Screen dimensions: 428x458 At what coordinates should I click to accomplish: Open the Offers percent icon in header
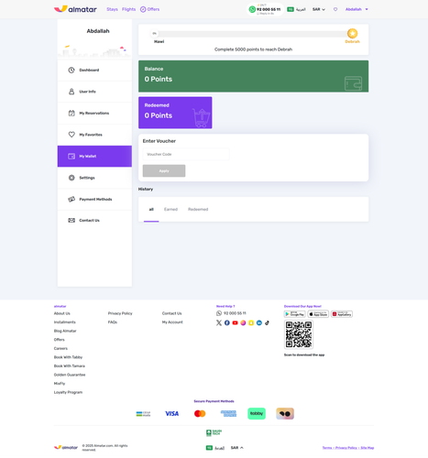point(143,9)
